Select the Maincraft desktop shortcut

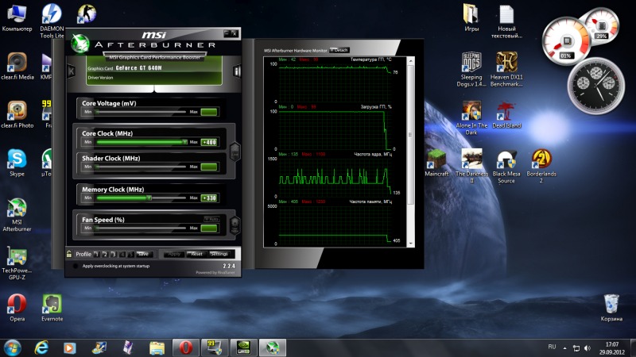tap(436, 163)
